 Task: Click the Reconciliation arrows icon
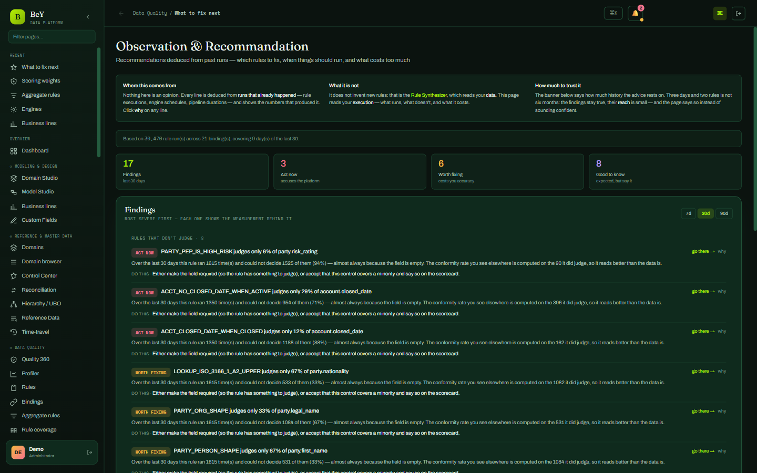14,290
